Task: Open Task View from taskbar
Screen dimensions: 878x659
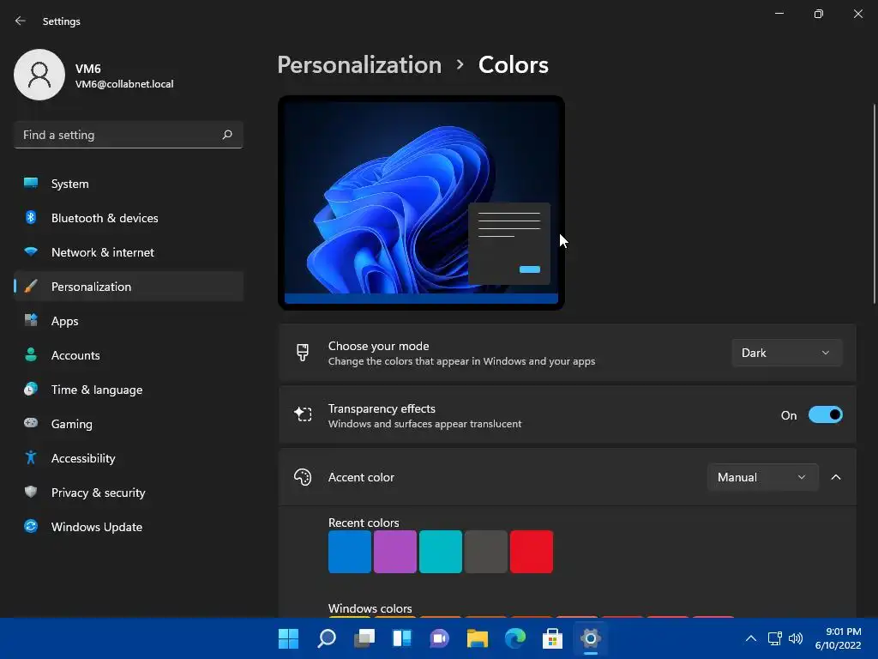Action: [364, 638]
